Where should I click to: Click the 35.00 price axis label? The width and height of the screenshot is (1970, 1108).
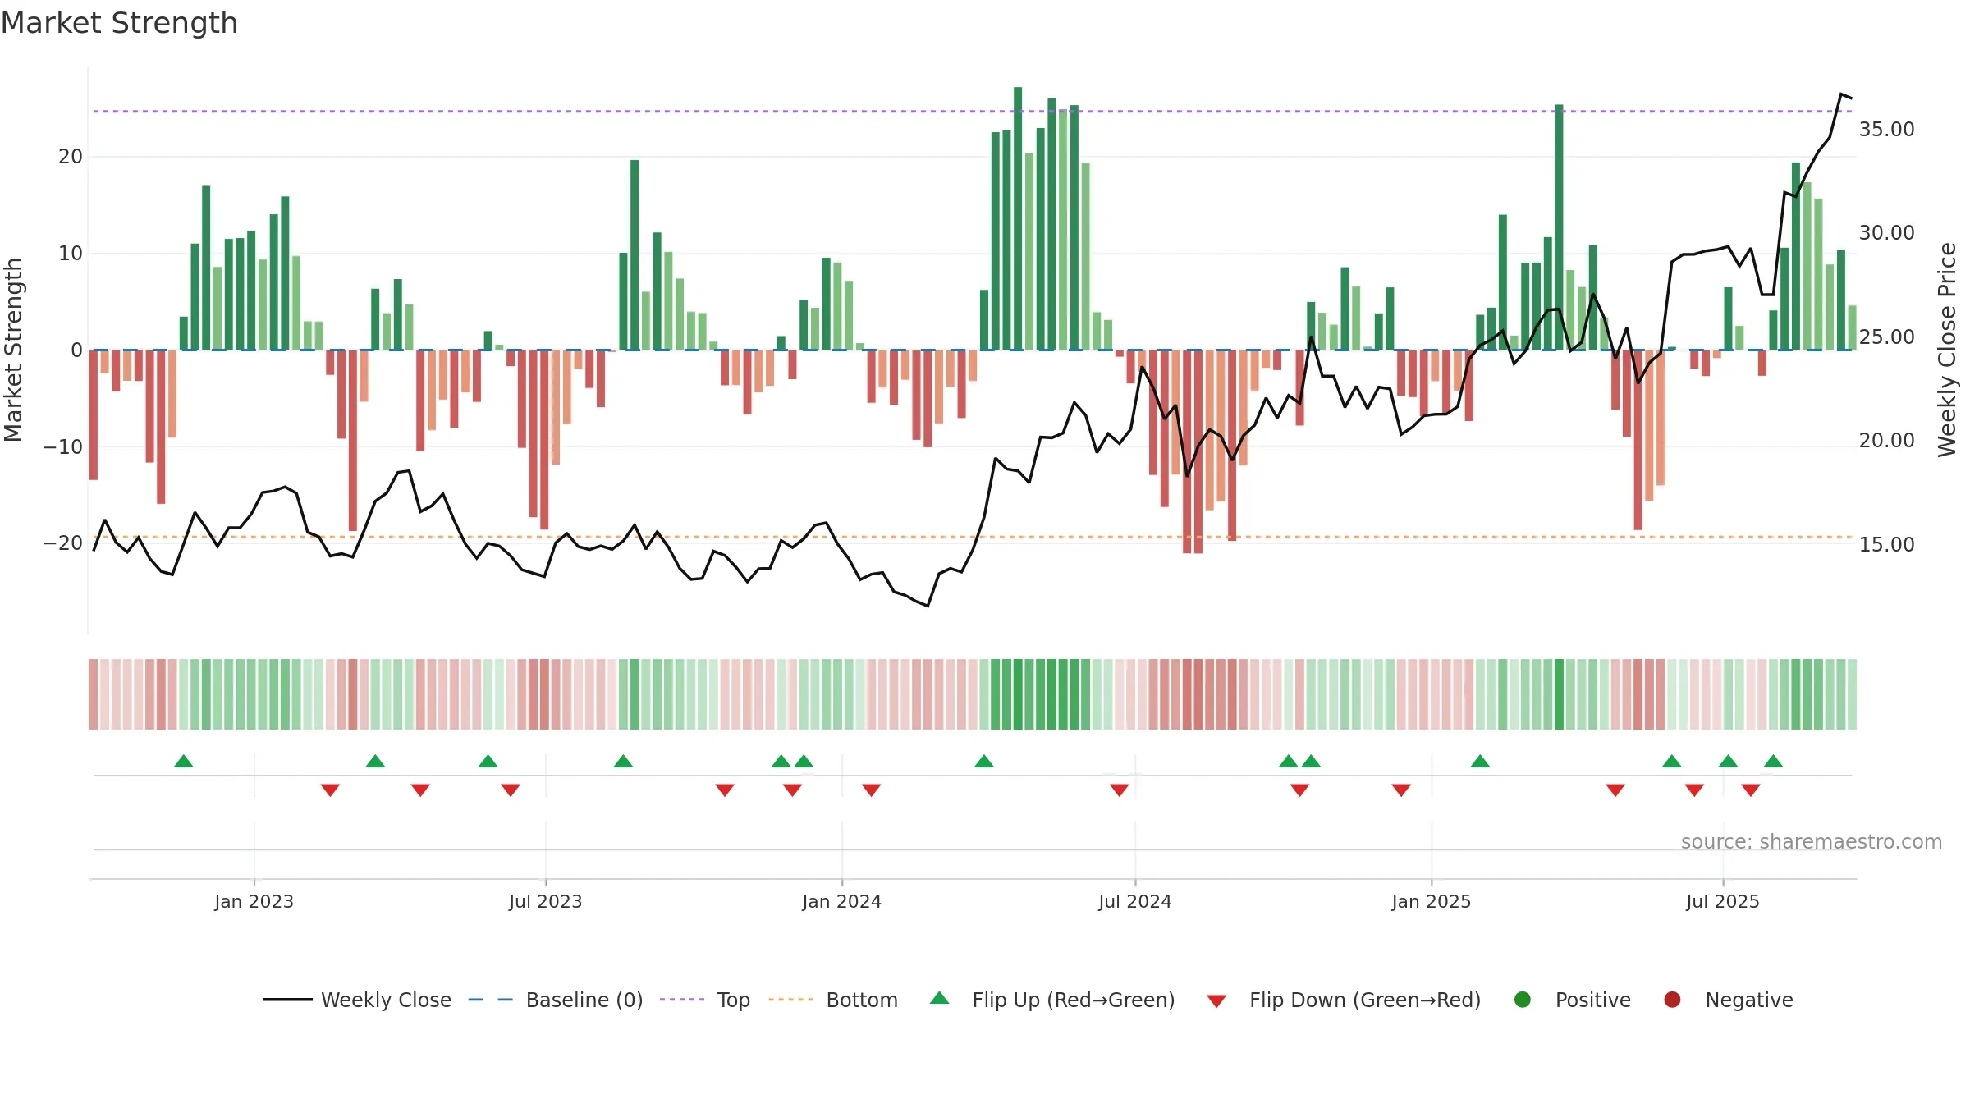(x=1886, y=130)
